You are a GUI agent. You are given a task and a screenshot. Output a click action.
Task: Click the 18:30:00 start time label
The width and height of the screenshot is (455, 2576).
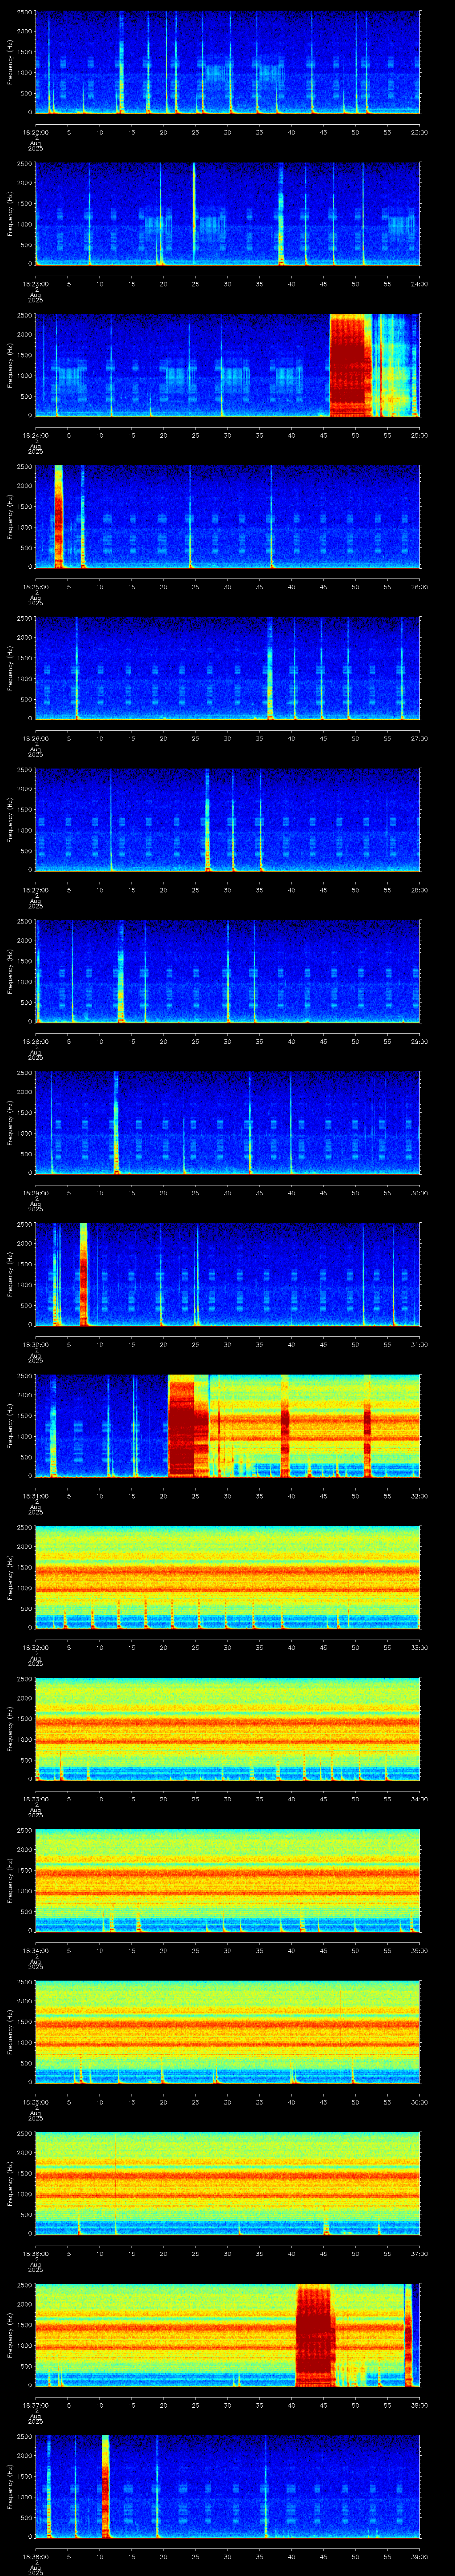pos(35,1344)
